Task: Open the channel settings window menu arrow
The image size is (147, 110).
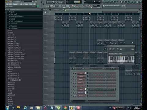Action: pos(109,46)
